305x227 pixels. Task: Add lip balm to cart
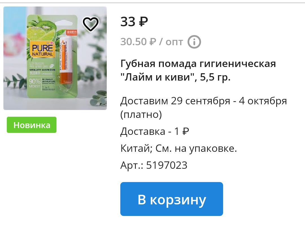coord(172,199)
